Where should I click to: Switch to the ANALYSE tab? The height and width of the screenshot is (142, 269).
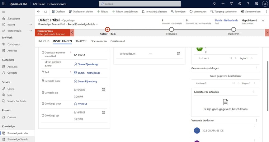click(x=81, y=41)
